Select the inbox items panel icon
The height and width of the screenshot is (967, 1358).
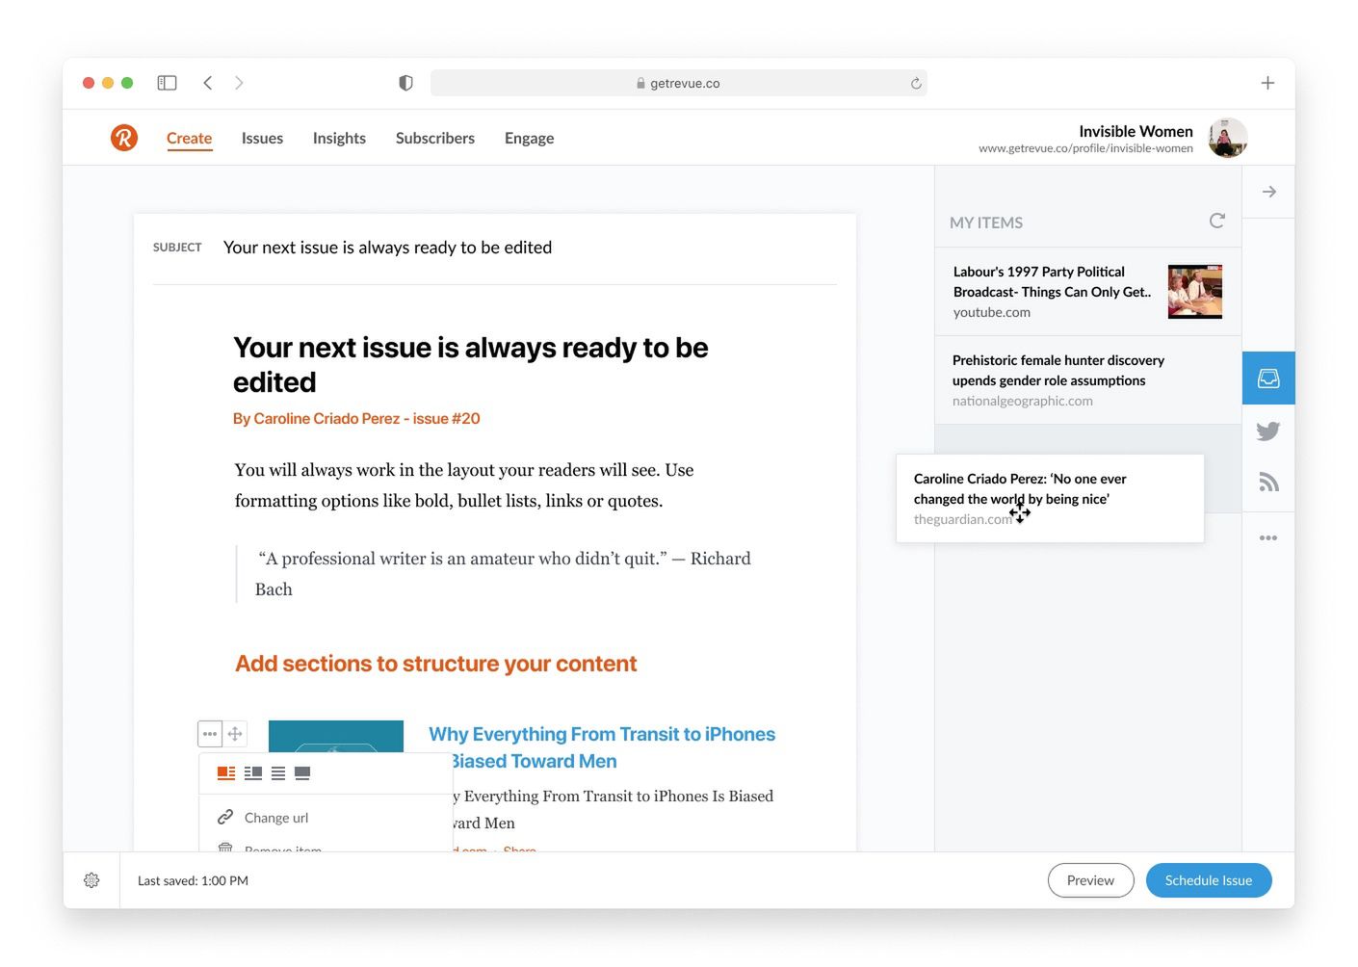coord(1268,378)
